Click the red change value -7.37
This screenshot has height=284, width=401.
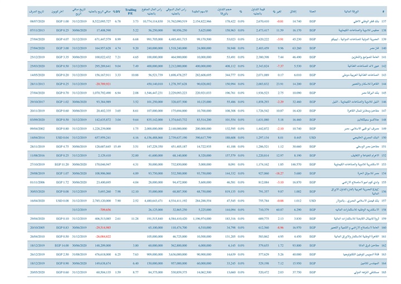[280, 66]
